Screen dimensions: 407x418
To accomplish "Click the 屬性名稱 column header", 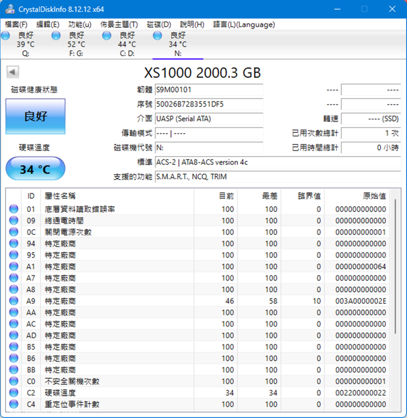I will tap(117, 196).
